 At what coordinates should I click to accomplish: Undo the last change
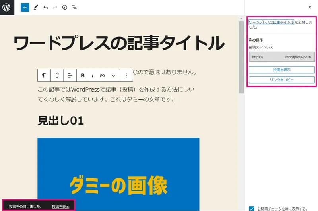(x=46, y=7)
